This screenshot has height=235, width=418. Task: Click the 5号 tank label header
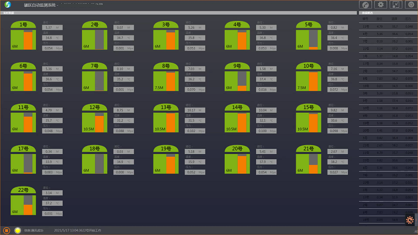(x=308, y=24)
